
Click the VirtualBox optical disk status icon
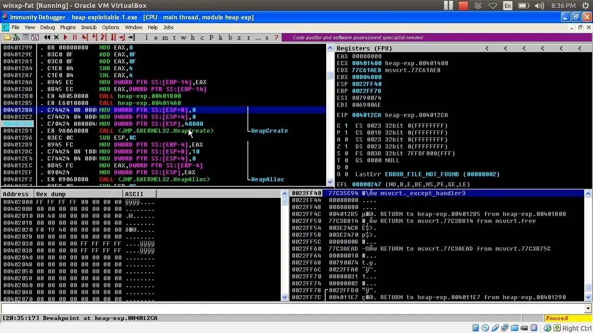click(485, 328)
